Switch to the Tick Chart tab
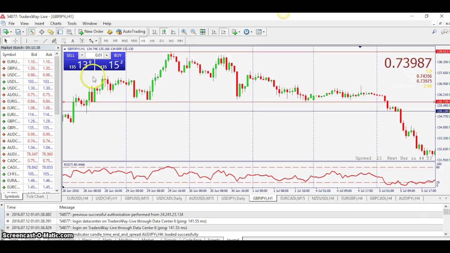The image size is (450, 253). (35, 196)
